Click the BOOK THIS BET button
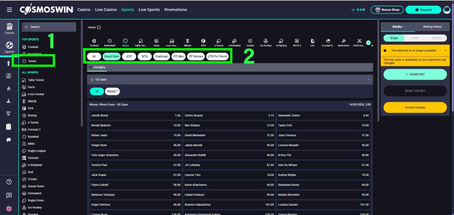Viewport: 454px width, 215px height. [x=415, y=91]
